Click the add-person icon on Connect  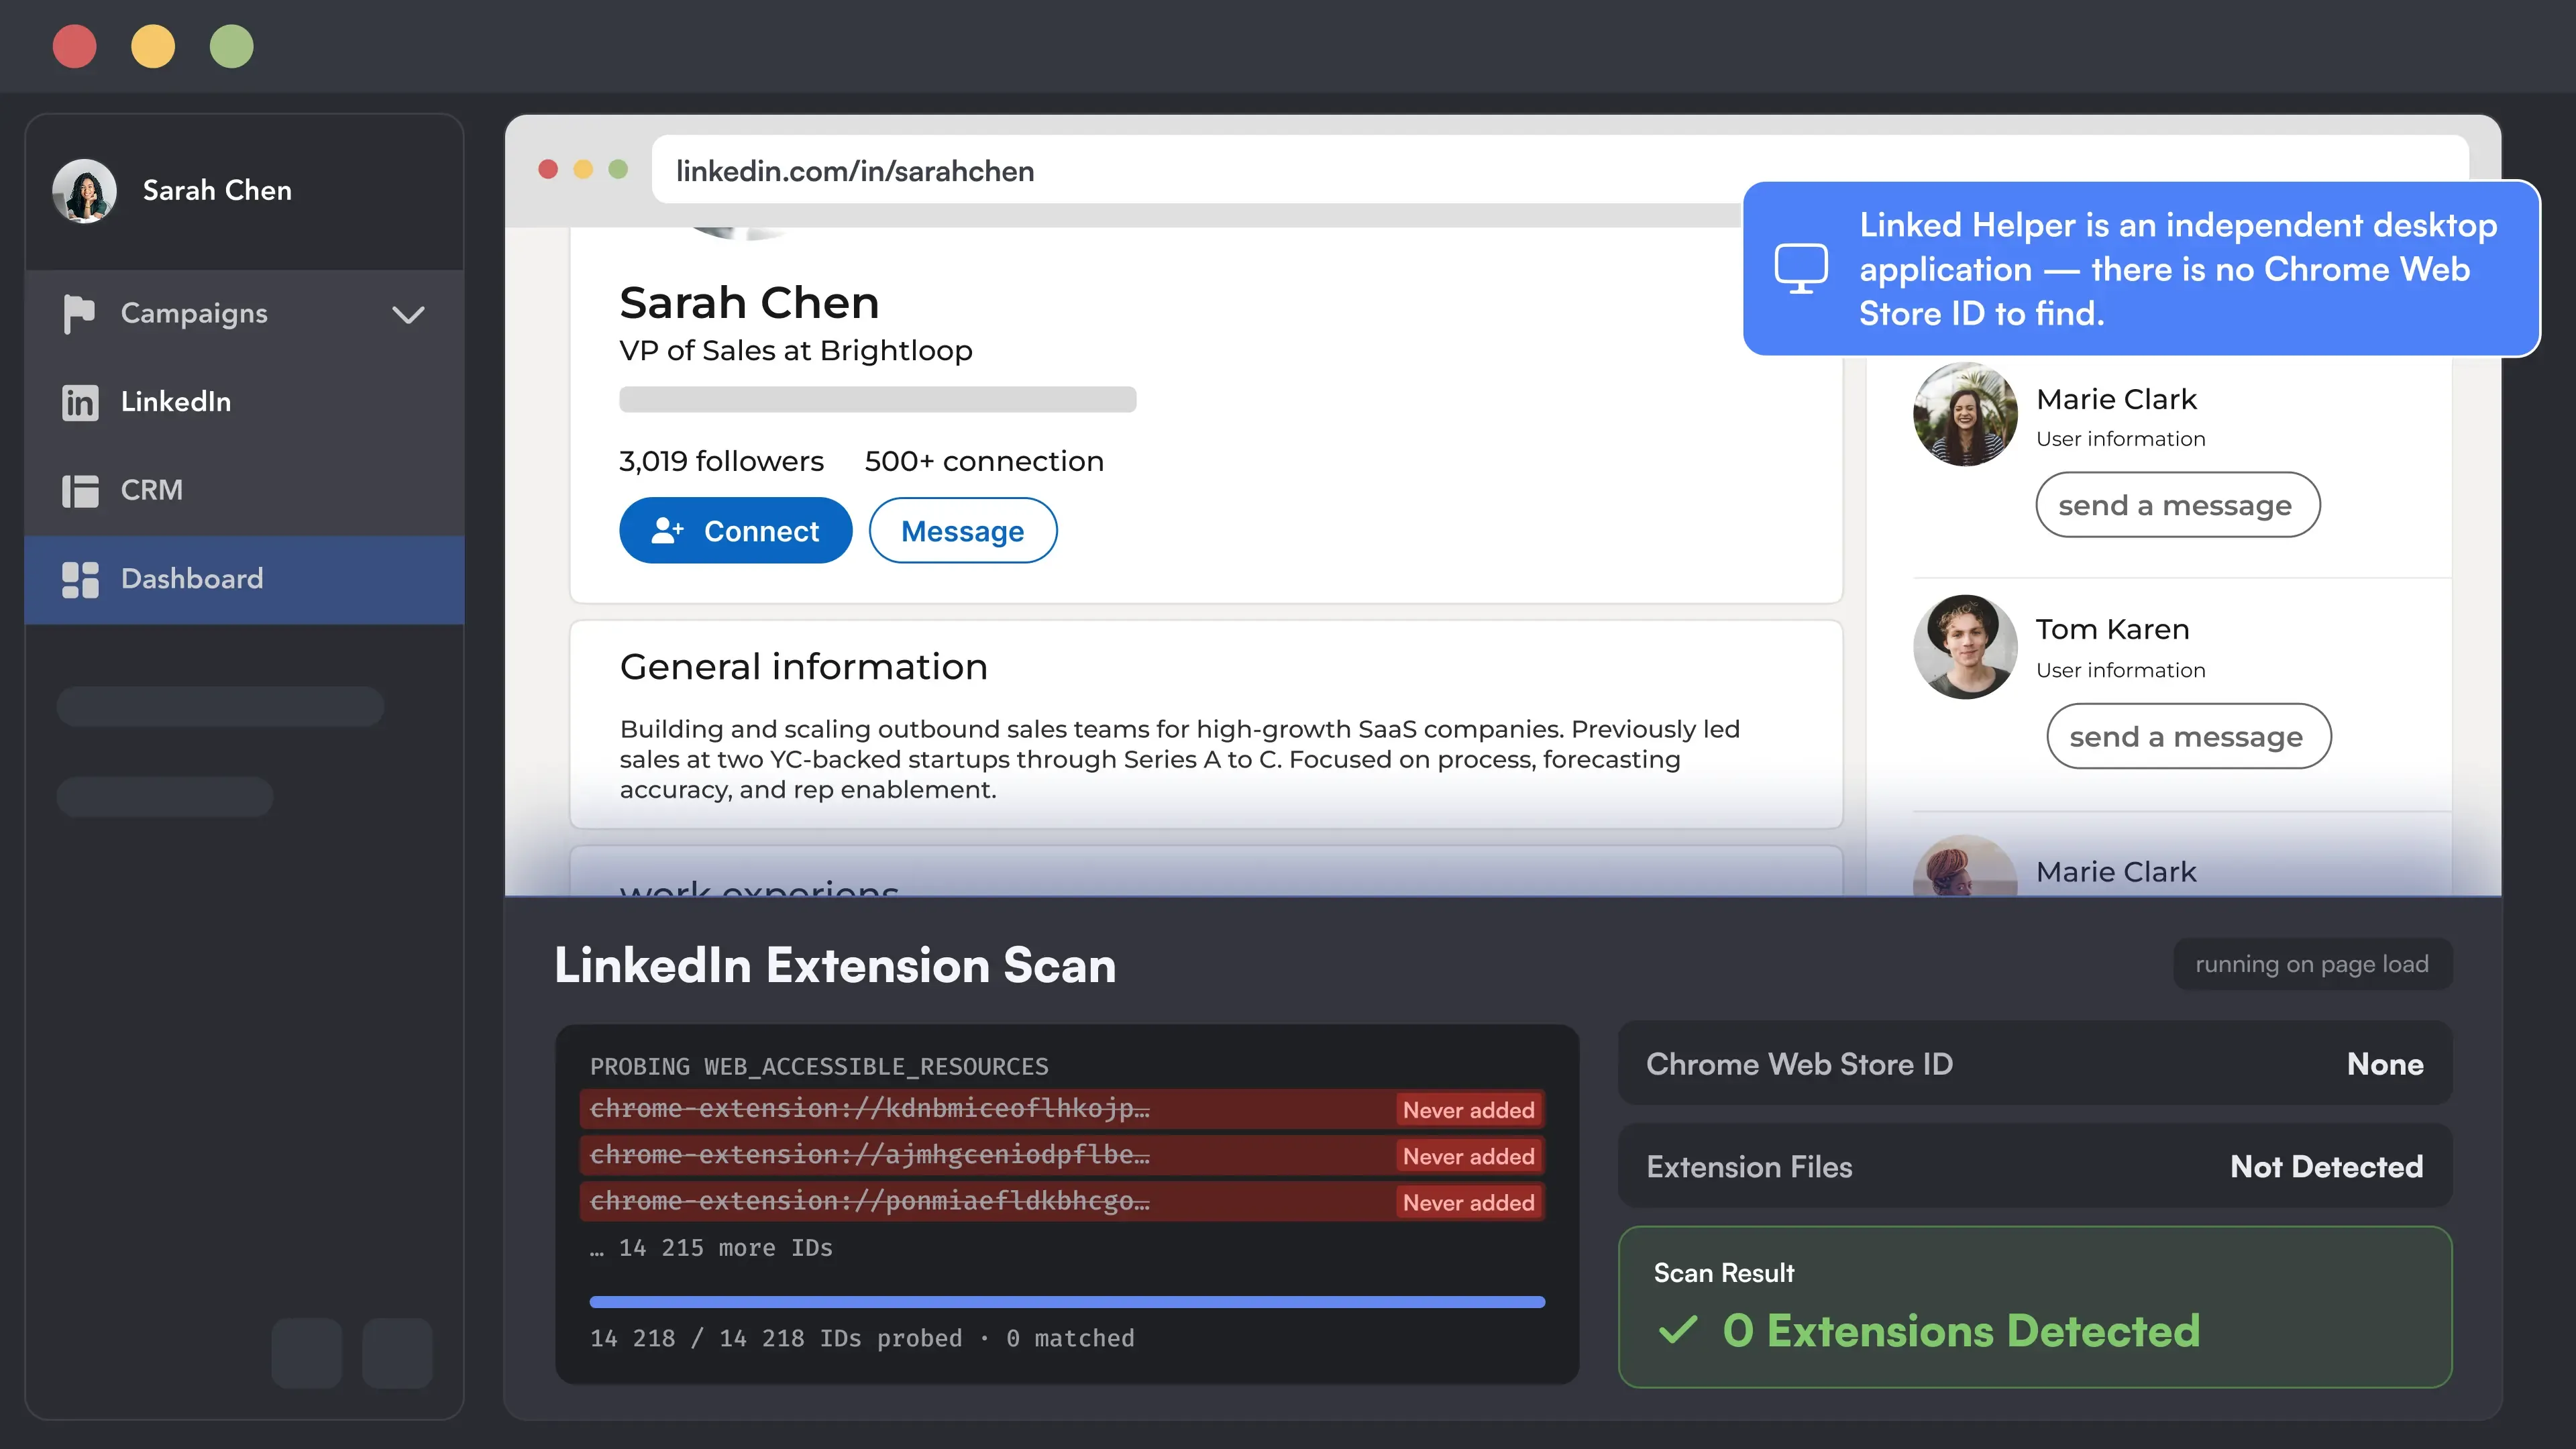pyautogui.click(x=667, y=531)
